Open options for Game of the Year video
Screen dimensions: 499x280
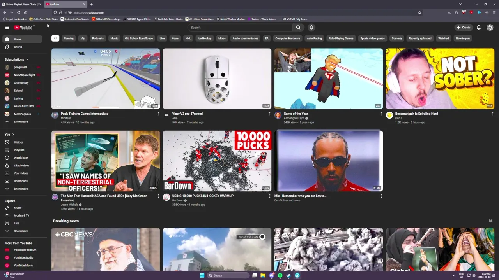[381, 114]
